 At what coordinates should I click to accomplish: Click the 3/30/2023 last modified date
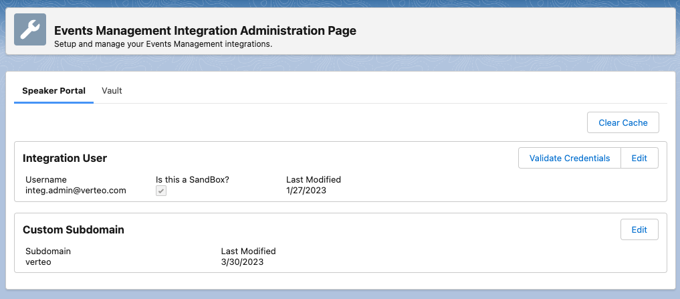click(242, 262)
